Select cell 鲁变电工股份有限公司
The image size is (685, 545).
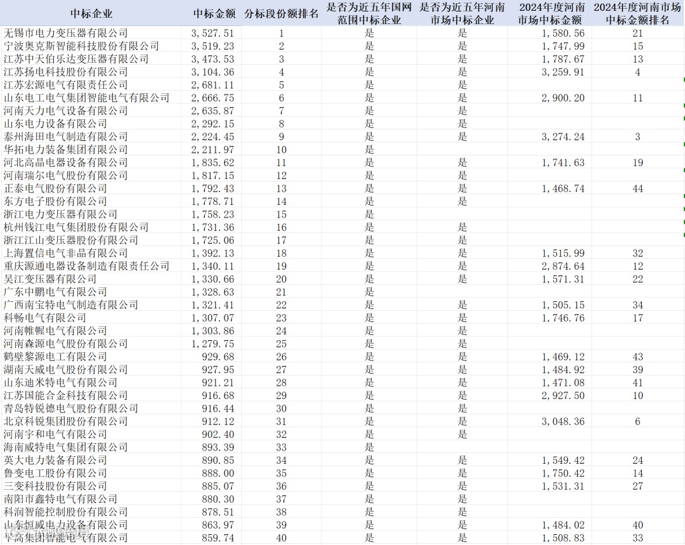55,473
